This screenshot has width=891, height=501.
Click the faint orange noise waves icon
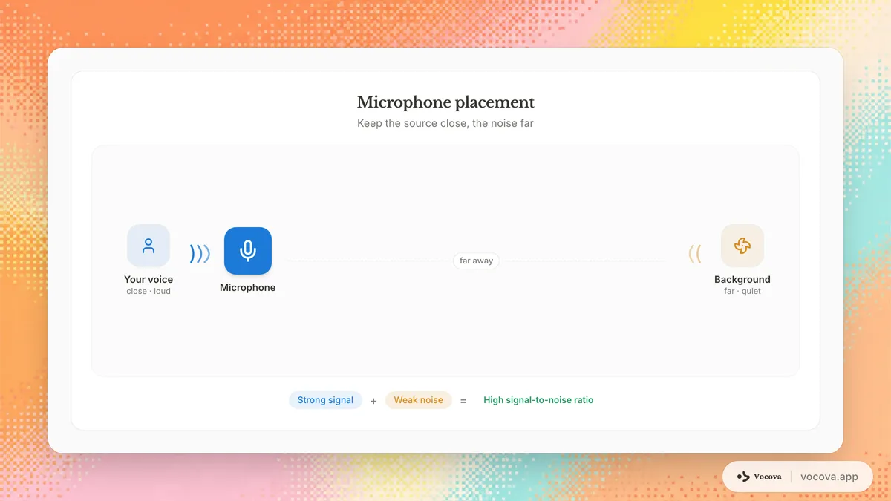tap(695, 254)
